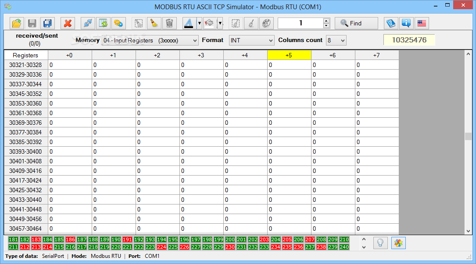Open help with the blue question book icon
The height and width of the screenshot is (264, 476).
click(x=391, y=23)
